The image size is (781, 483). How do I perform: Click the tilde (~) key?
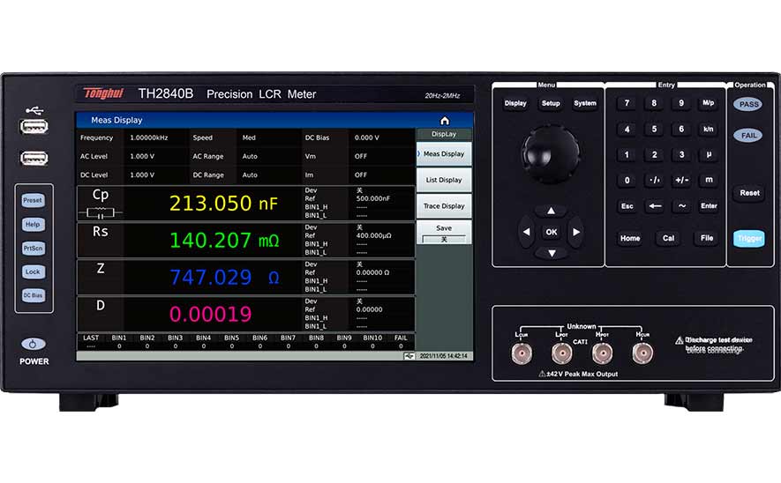(682, 206)
